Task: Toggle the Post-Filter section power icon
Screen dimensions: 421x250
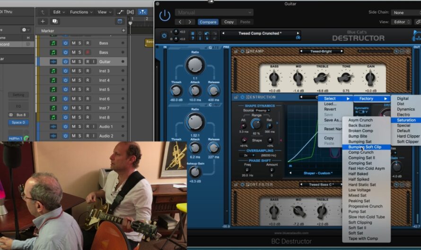Action: [243, 185]
